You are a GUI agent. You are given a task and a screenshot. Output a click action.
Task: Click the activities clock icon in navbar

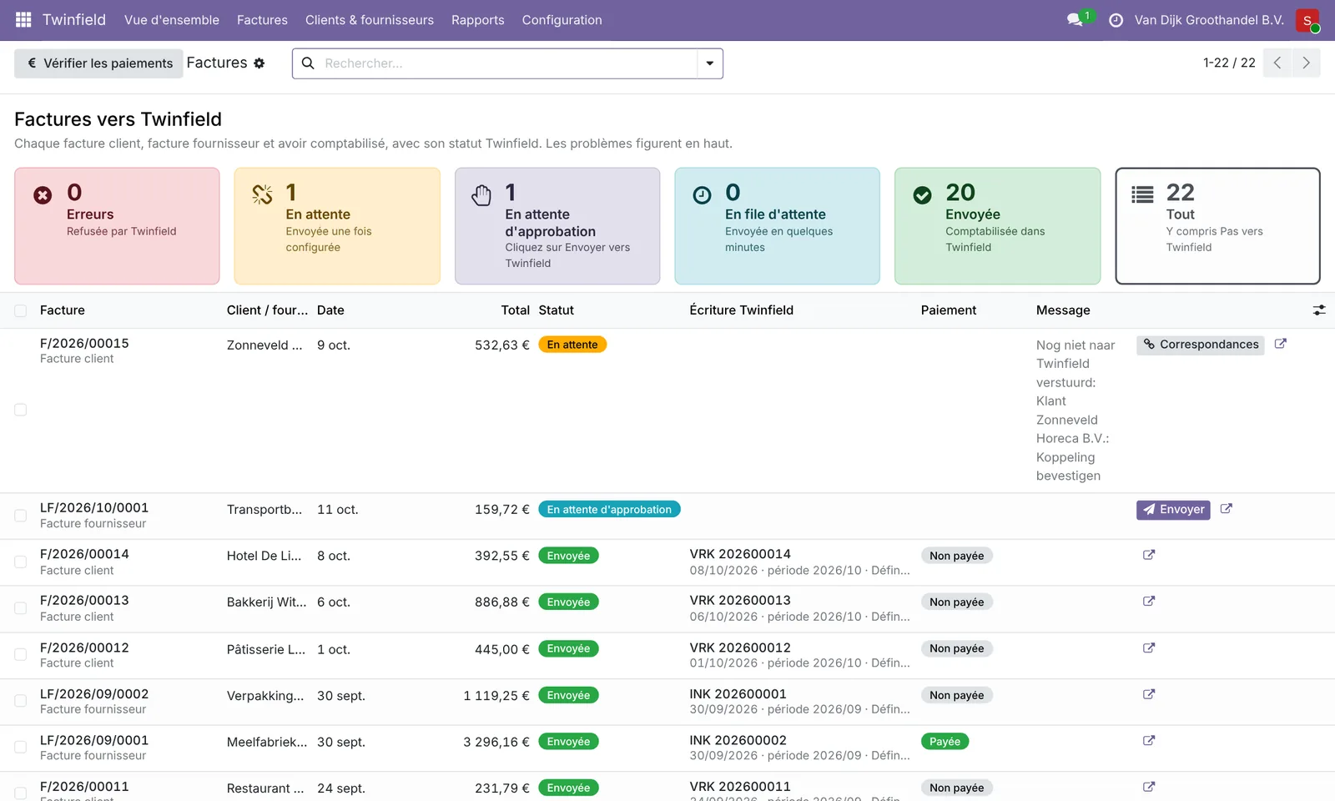(x=1116, y=20)
